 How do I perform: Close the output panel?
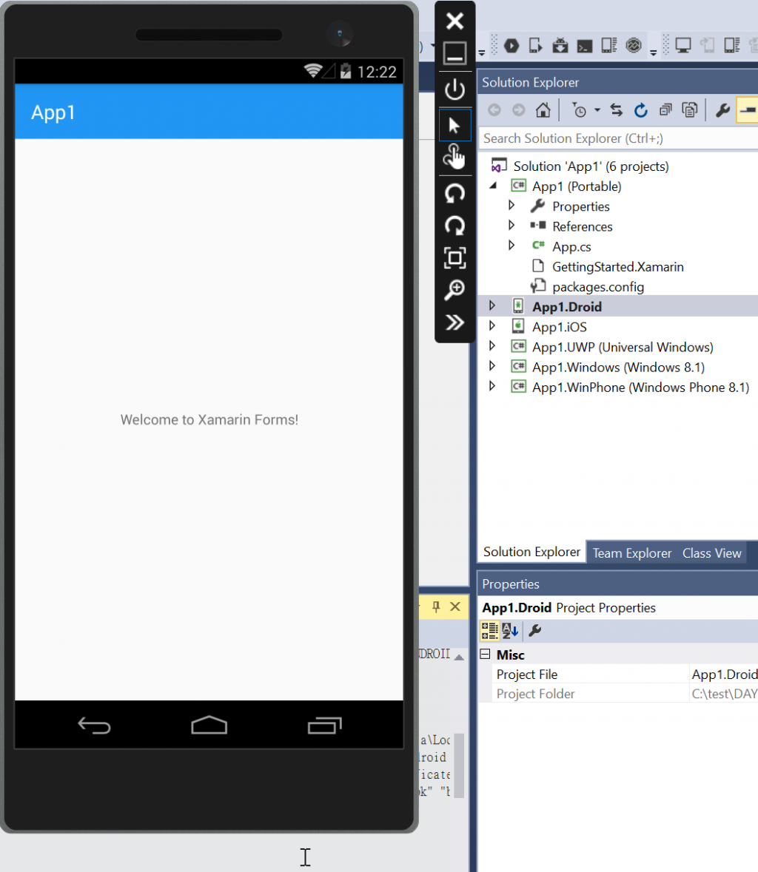click(455, 606)
